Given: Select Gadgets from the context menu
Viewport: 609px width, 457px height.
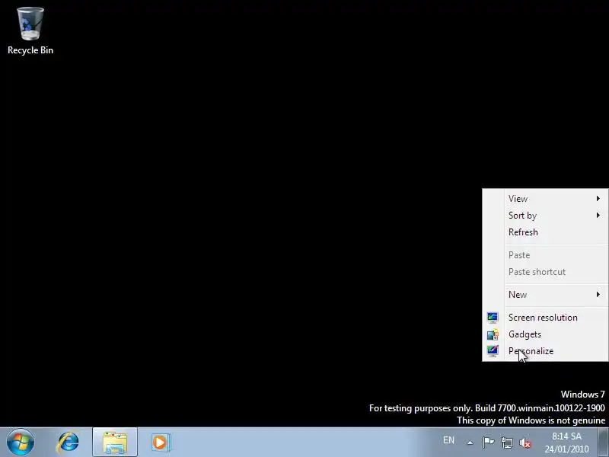Looking at the screenshot, I should [545, 334].
